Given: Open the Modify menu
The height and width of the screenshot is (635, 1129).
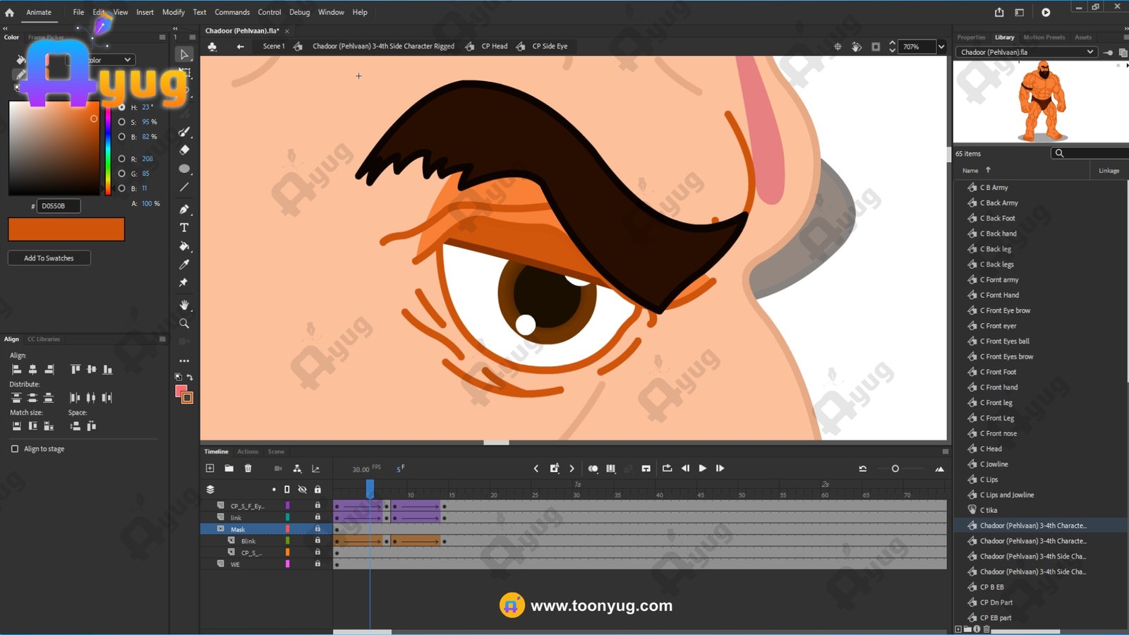Looking at the screenshot, I should click(173, 12).
